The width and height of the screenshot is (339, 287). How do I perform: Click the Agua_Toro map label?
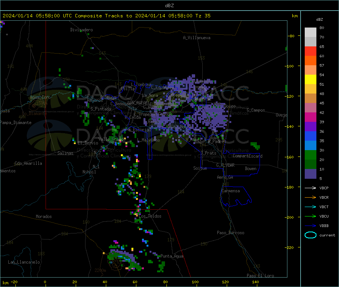[x=40, y=97]
